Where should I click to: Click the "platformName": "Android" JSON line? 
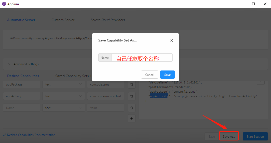(170, 87)
